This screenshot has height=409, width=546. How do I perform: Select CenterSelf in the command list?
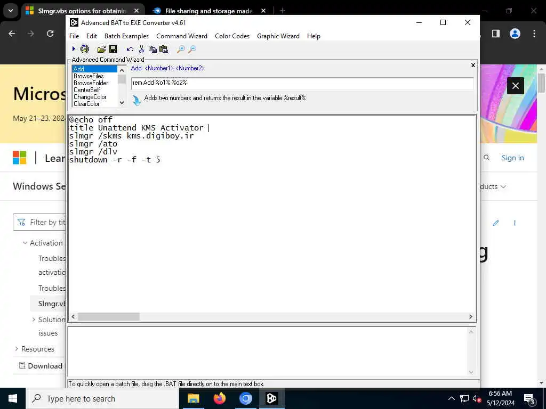95,89
